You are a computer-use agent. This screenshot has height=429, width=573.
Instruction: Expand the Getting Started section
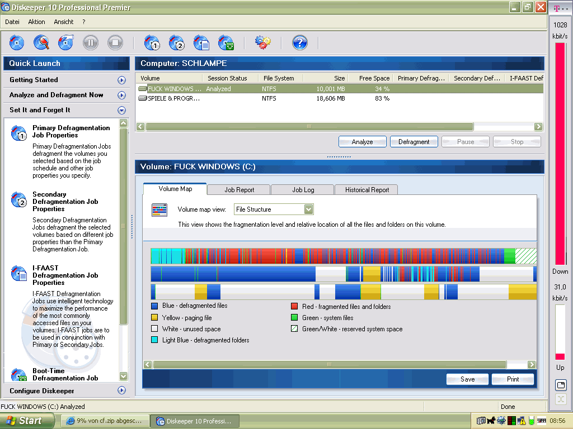coord(121,80)
